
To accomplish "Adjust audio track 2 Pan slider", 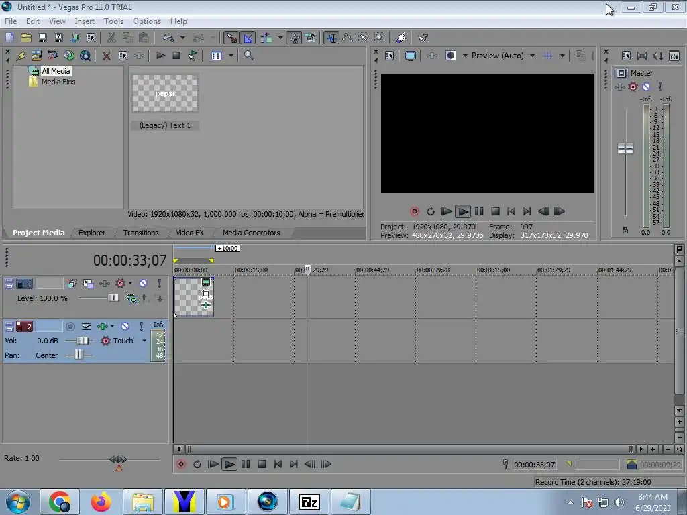I will (78, 355).
